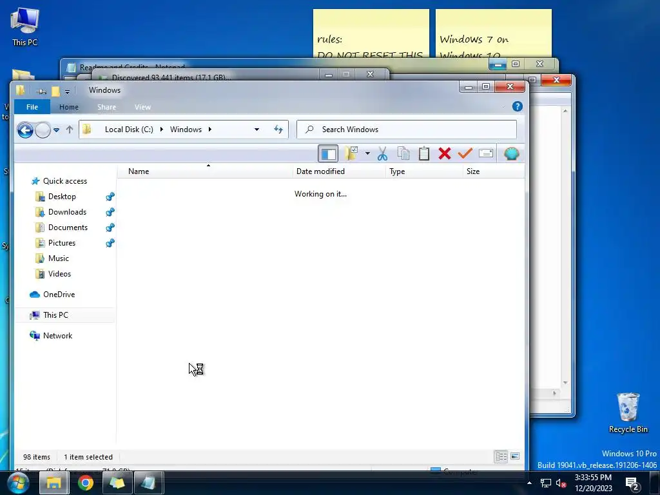Open Pictures in navigation pane
660x495 pixels.
[61, 243]
